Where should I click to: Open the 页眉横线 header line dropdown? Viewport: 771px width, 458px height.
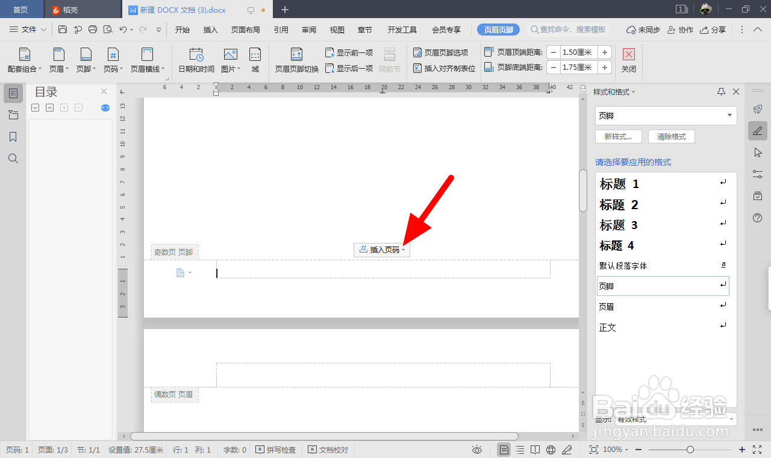click(x=148, y=61)
